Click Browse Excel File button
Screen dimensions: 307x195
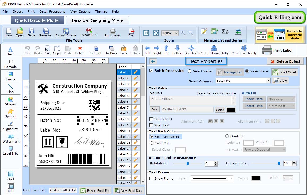(x=95, y=190)
